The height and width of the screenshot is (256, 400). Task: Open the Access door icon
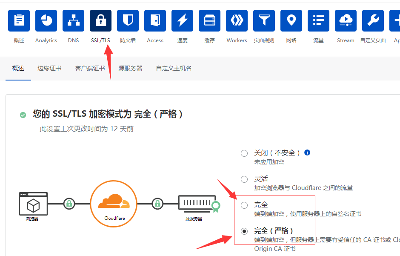coord(155,21)
